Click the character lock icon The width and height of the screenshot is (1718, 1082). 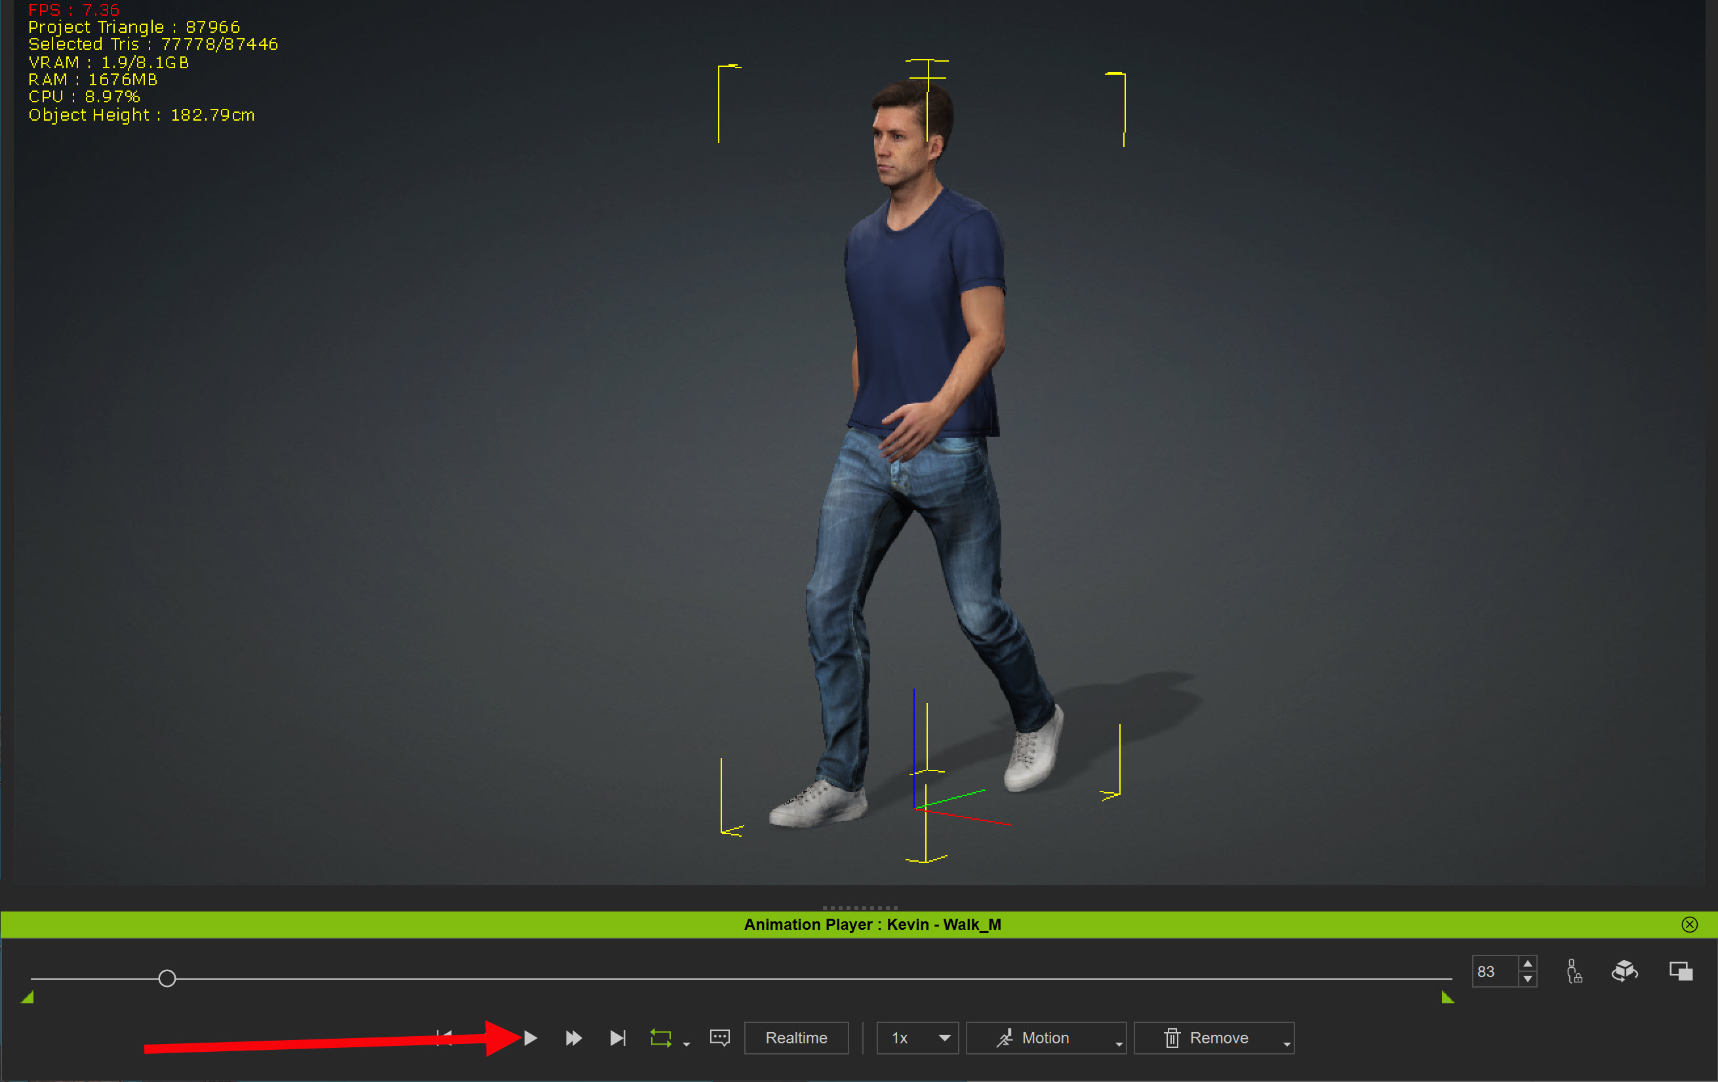[1574, 971]
